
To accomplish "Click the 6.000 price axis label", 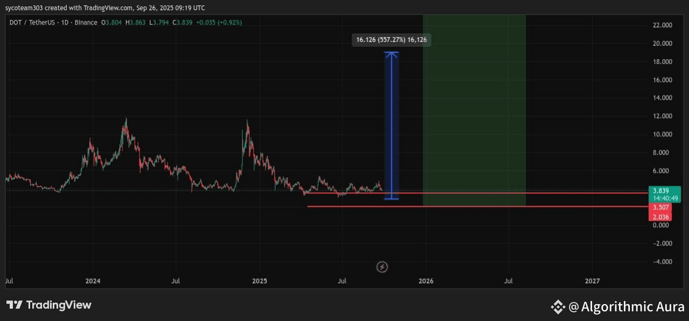I will coord(662,171).
